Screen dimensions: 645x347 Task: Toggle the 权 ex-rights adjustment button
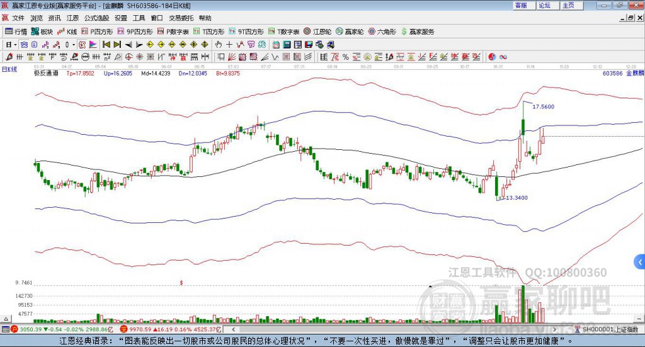(x=82, y=45)
